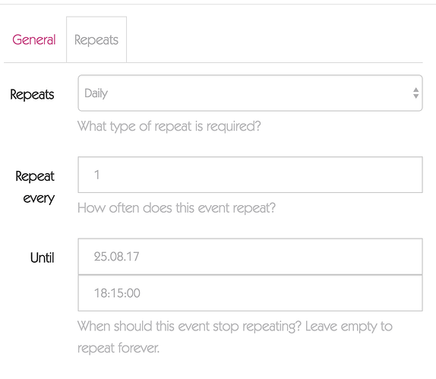The height and width of the screenshot is (379, 436).
Task: Click the up-down arrows on Daily select
Action: [x=415, y=93]
